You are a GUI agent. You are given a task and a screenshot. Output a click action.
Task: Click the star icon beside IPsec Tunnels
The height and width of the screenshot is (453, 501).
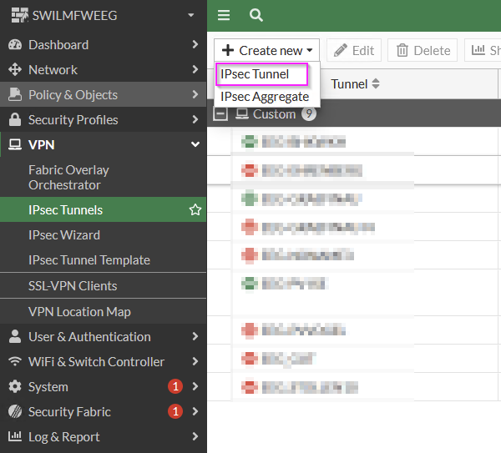pyautogui.click(x=195, y=210)
